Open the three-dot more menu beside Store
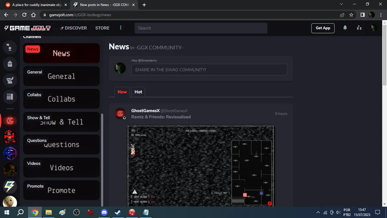 click(x=121, y=28)
